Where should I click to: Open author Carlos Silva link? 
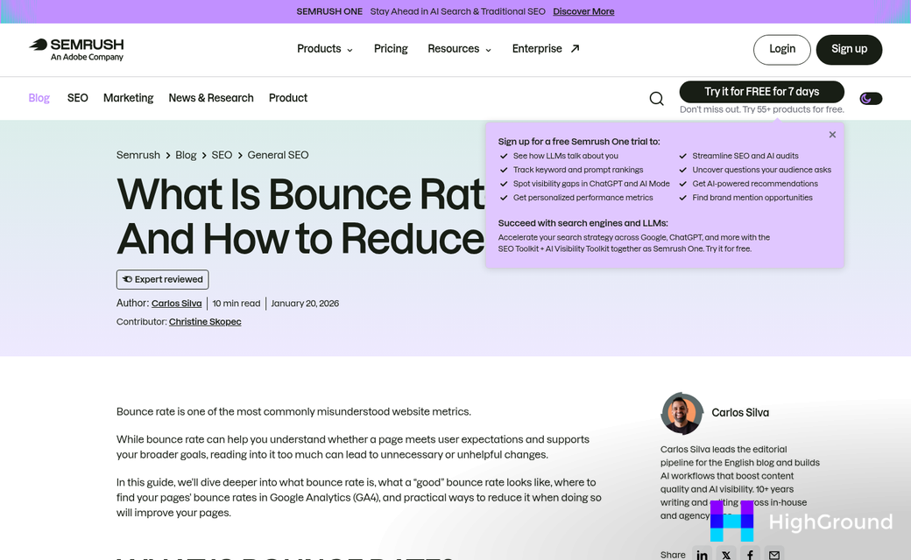point(177,304)
